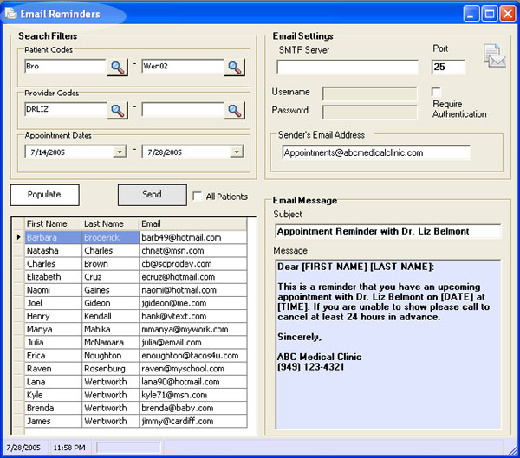The width and height of the screenshot is (520, 458).
Task: Click search icon for ending provider code
Action: tap(235, 110)
